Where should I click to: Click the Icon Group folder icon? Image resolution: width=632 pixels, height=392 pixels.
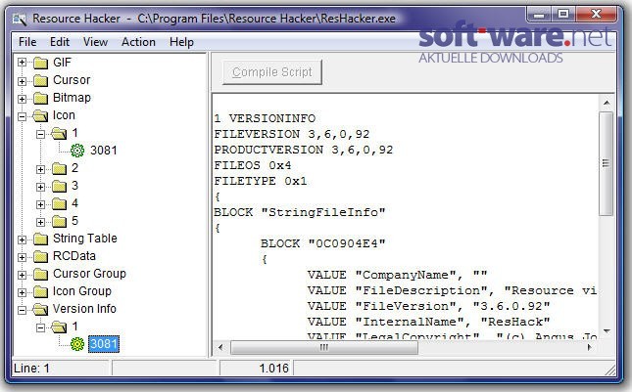(x=40, y=291)
